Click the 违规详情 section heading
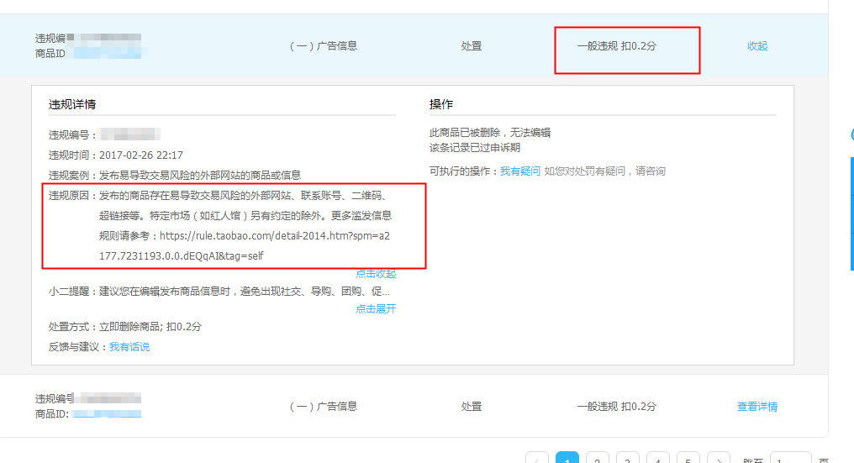The width and height of the screenshot is (854, 463). tap(72, 104)
